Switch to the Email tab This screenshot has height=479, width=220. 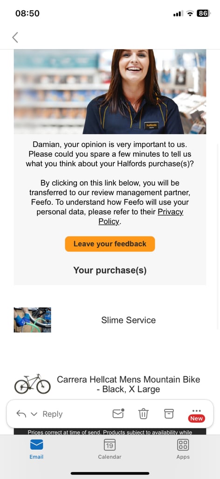coord(36,449)
